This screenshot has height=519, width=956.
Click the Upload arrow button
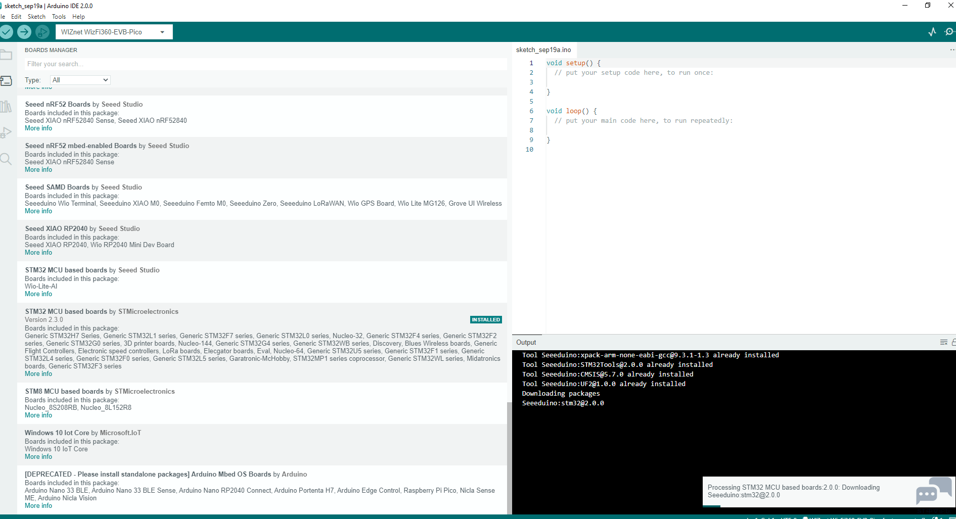tap(24, 32)
